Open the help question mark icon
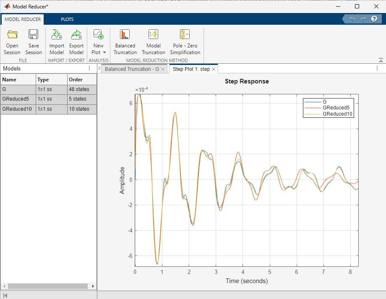Screen dimensions: 386x299 [374, 19]
